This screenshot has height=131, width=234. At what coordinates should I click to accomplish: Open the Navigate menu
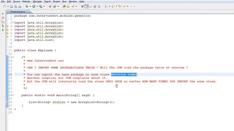point(37,1)
